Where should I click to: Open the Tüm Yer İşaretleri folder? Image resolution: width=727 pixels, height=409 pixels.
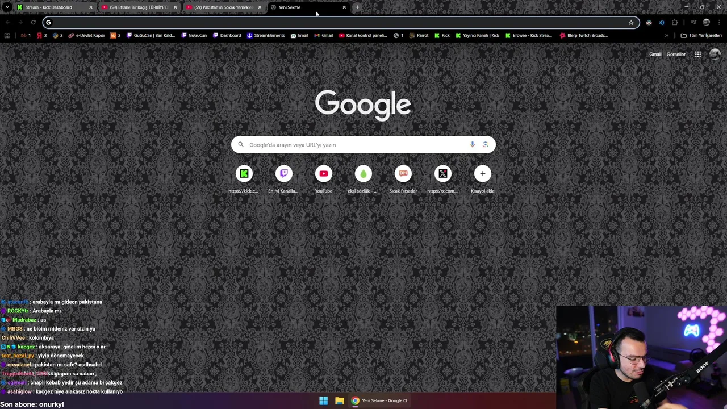click(701, 35)
